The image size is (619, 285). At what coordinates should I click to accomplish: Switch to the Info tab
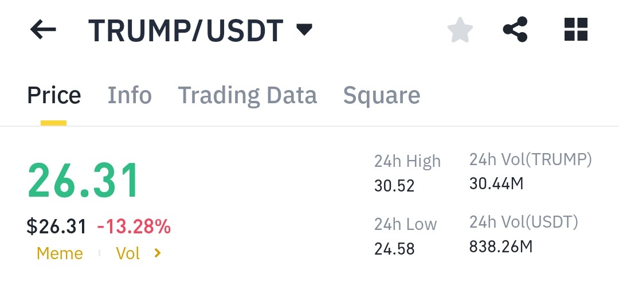[x=130, y=95]
